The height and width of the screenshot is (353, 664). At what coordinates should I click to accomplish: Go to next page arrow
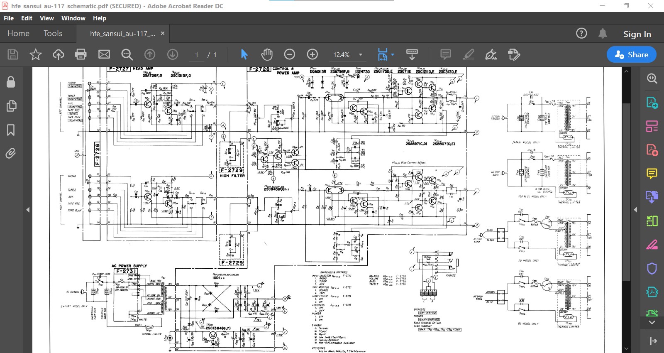click(173, 54)
